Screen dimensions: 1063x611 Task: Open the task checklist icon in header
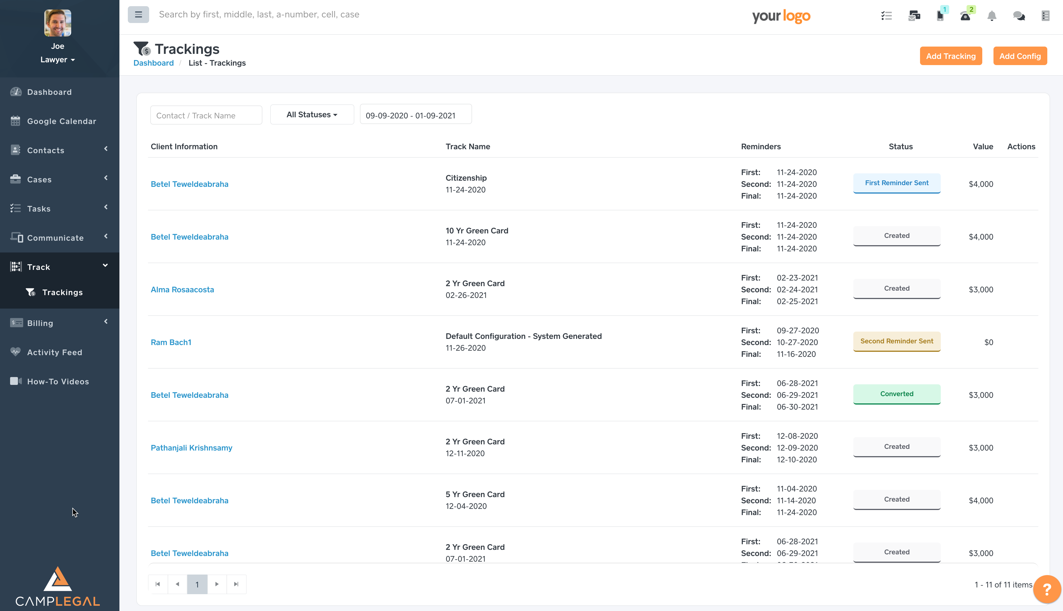886,16
